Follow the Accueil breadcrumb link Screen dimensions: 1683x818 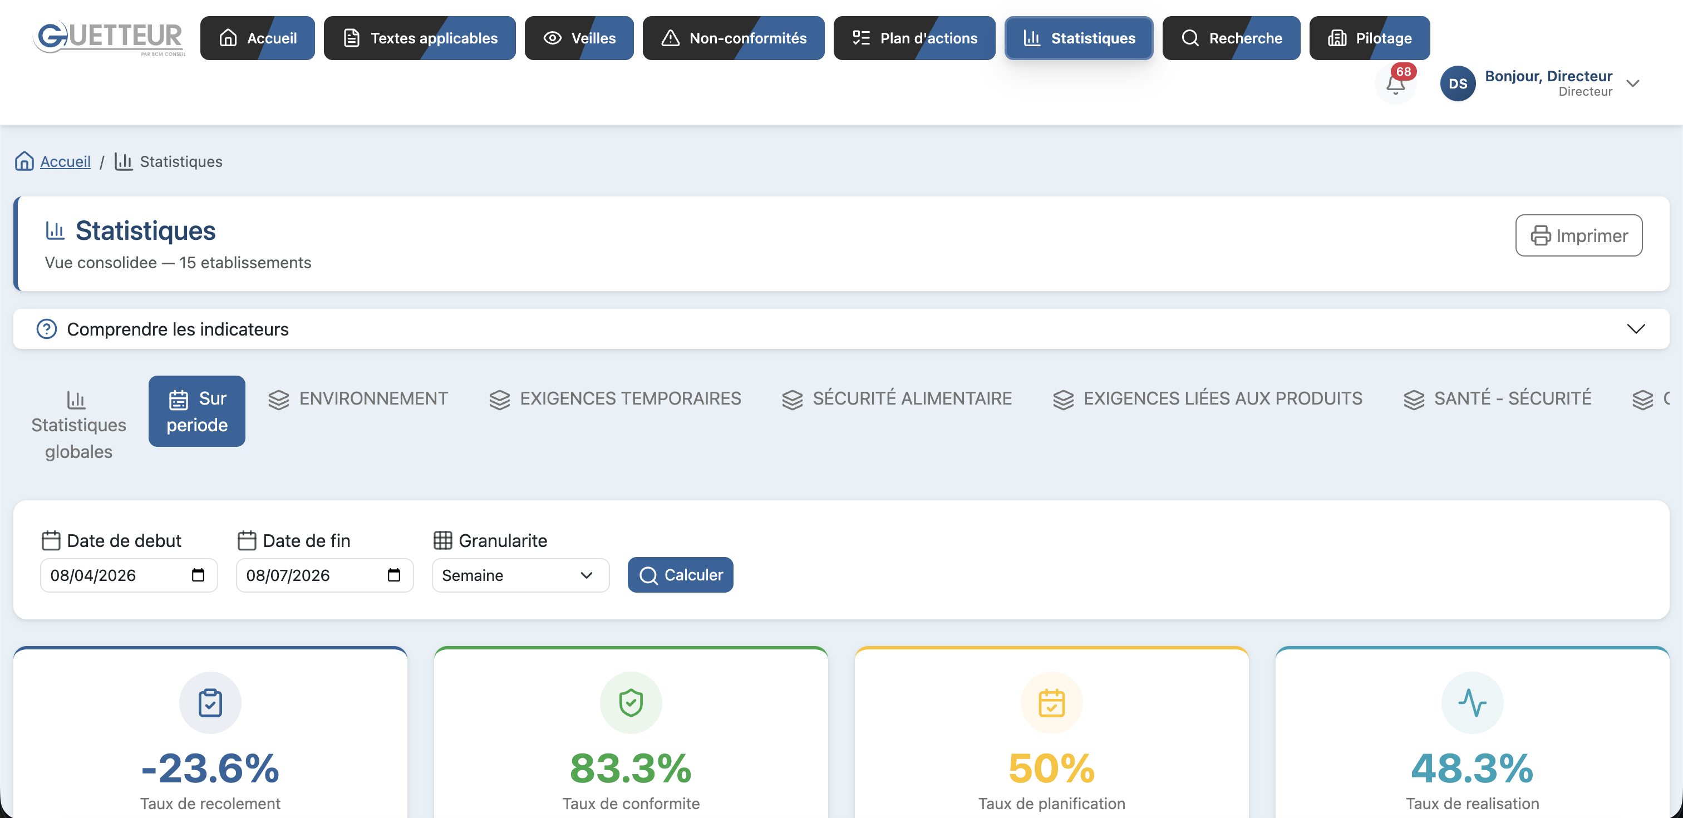pos(65,161)
